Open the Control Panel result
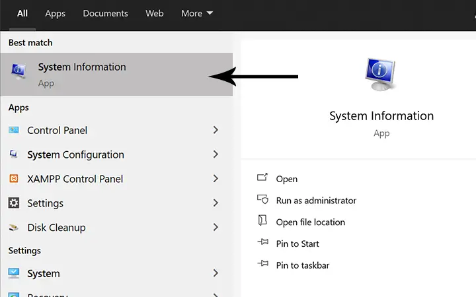The height and width of the screenshot is (297, 476). pos(116,130)
